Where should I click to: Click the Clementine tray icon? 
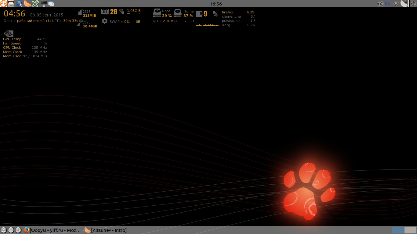[x=404, y=4]
